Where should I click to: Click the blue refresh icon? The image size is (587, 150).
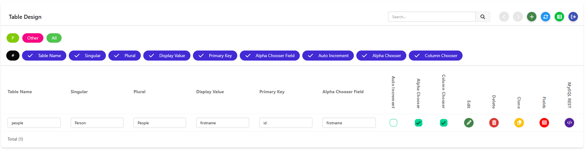coord(546,17)
